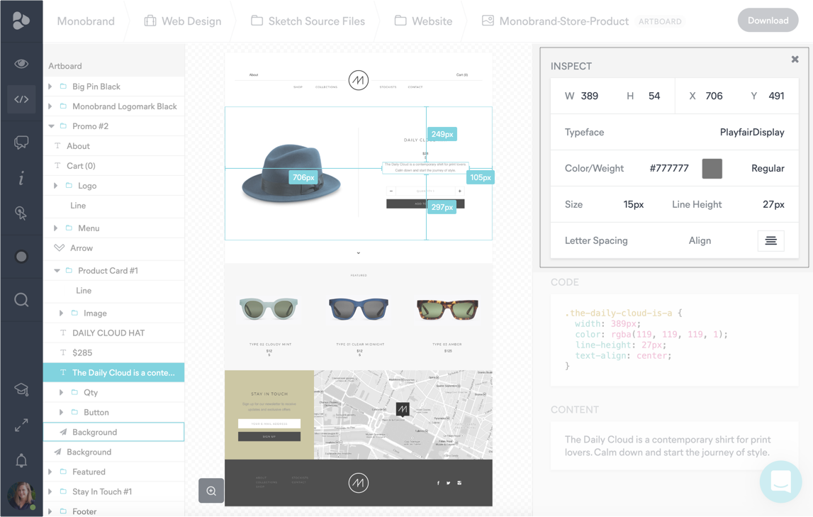Select the About text layer

[113, 146]
